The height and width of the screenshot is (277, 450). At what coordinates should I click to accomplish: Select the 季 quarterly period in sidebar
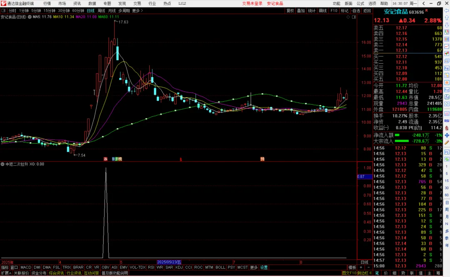[447, 238]
